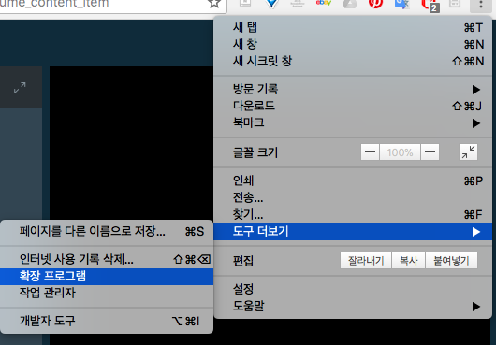Open the eBay extension icon
The width and height of the screenshot is (496, 345).
pyautogui.click(x=323, y=3)
